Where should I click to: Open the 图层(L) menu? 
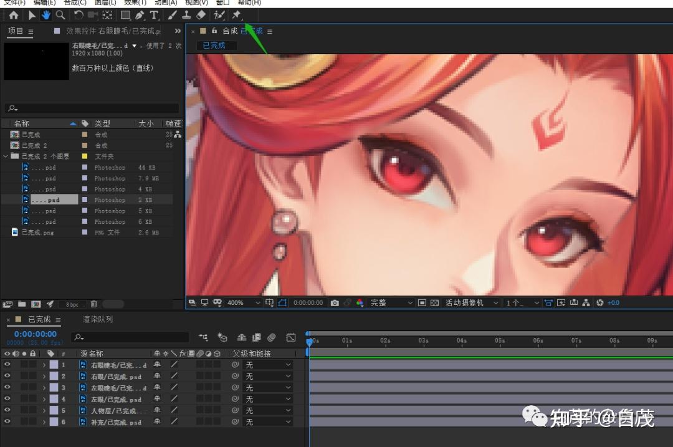pos(105,2)
